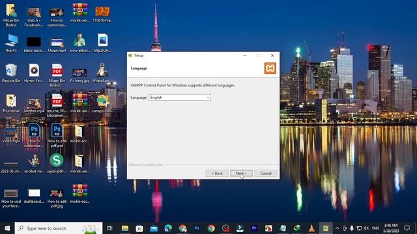Select the wow-attrac image file
417x234 pixels.
(79, 43)
